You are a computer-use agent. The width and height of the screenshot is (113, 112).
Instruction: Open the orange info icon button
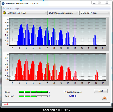(x=105, y=98)
